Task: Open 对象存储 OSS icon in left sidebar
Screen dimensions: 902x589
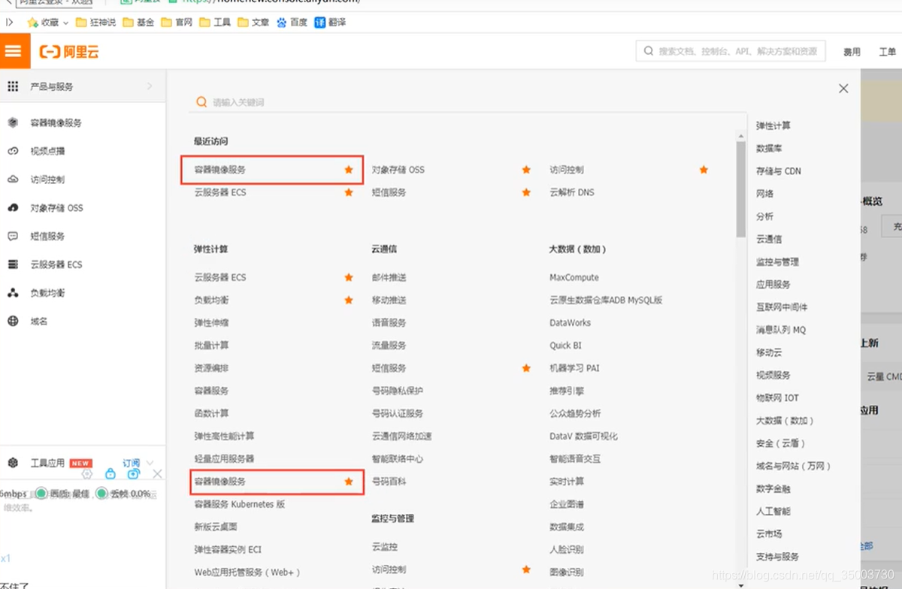Action: pos(13,208)
